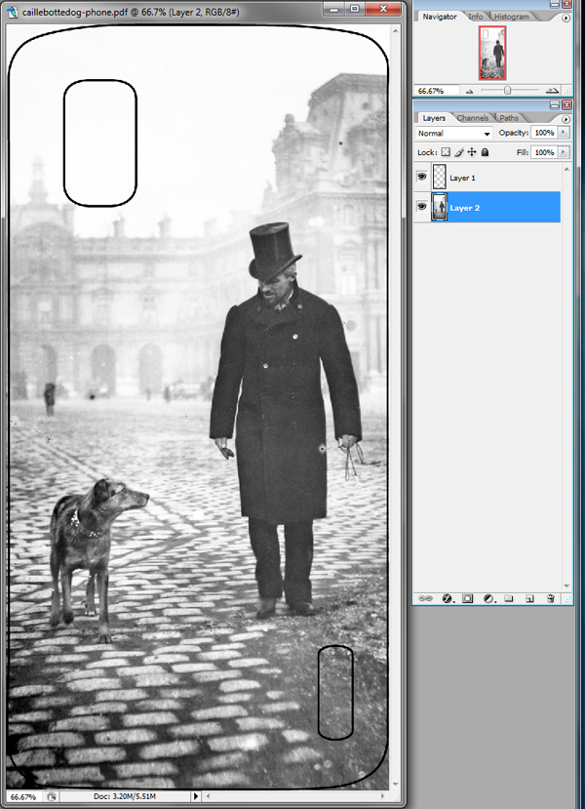The image size is (585, 809).
Task: Click the Navigator zoom percentage field
Action: [436, 91]
